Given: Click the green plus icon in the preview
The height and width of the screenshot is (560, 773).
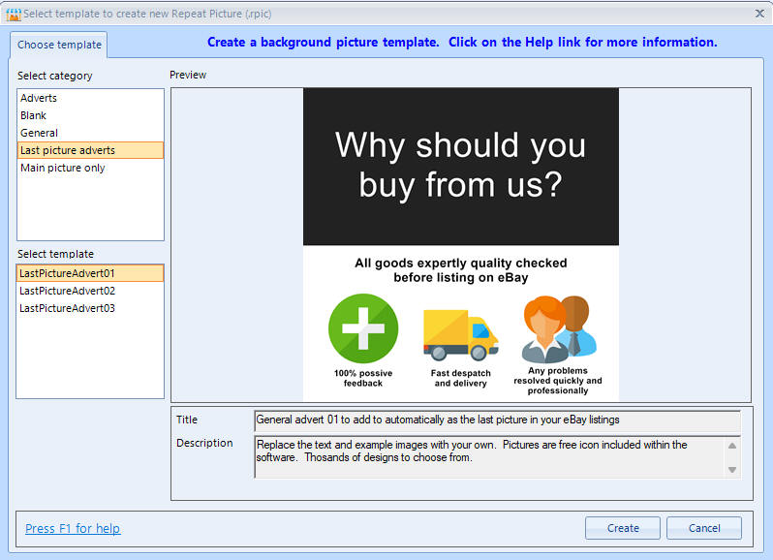Looking at the screenshot, I should coord(363,328).
